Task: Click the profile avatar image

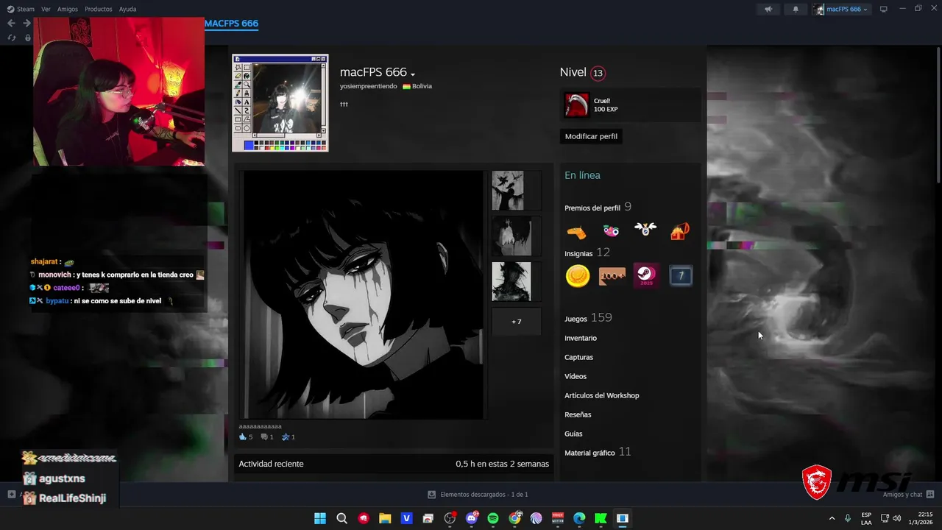Action: click(280, 103)
